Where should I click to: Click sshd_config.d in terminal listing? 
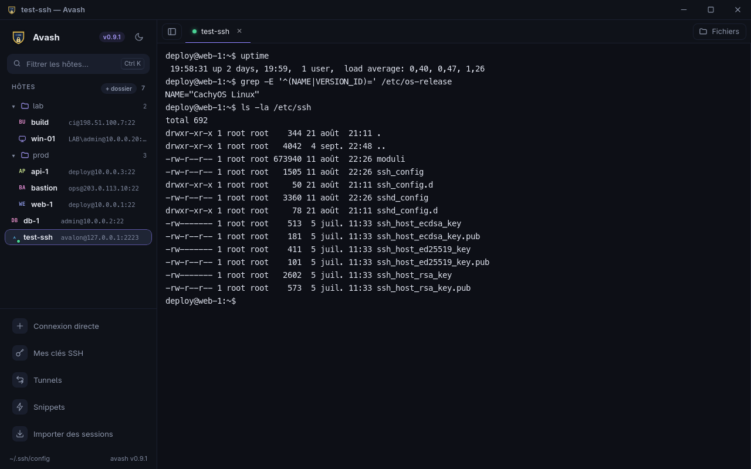click(x=407, y=210)
